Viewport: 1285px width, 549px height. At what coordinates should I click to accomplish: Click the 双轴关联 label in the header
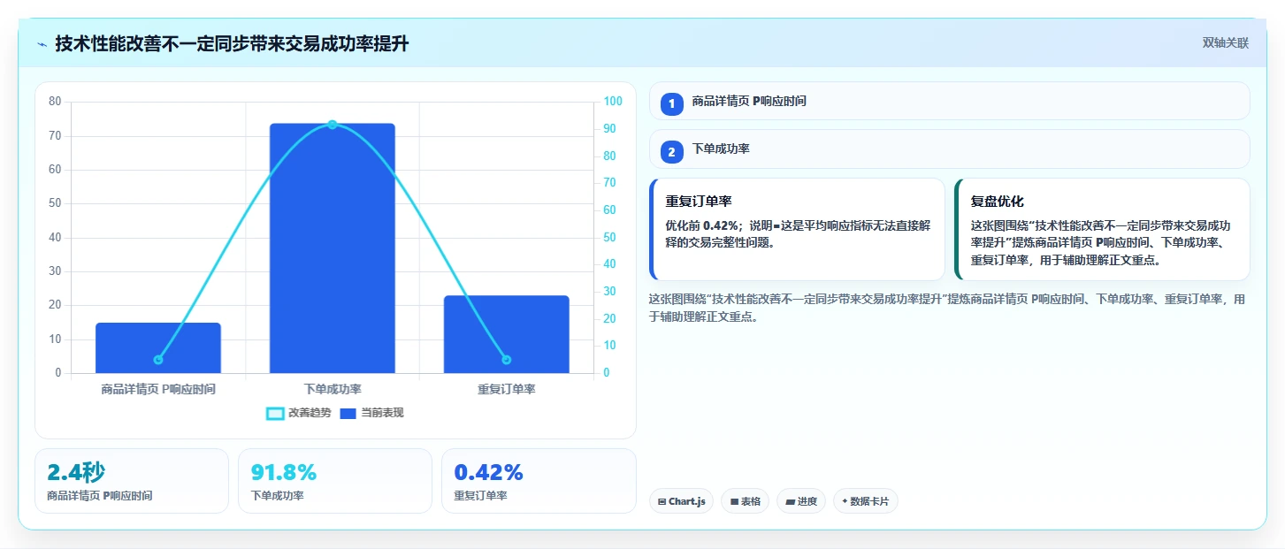1225,43
